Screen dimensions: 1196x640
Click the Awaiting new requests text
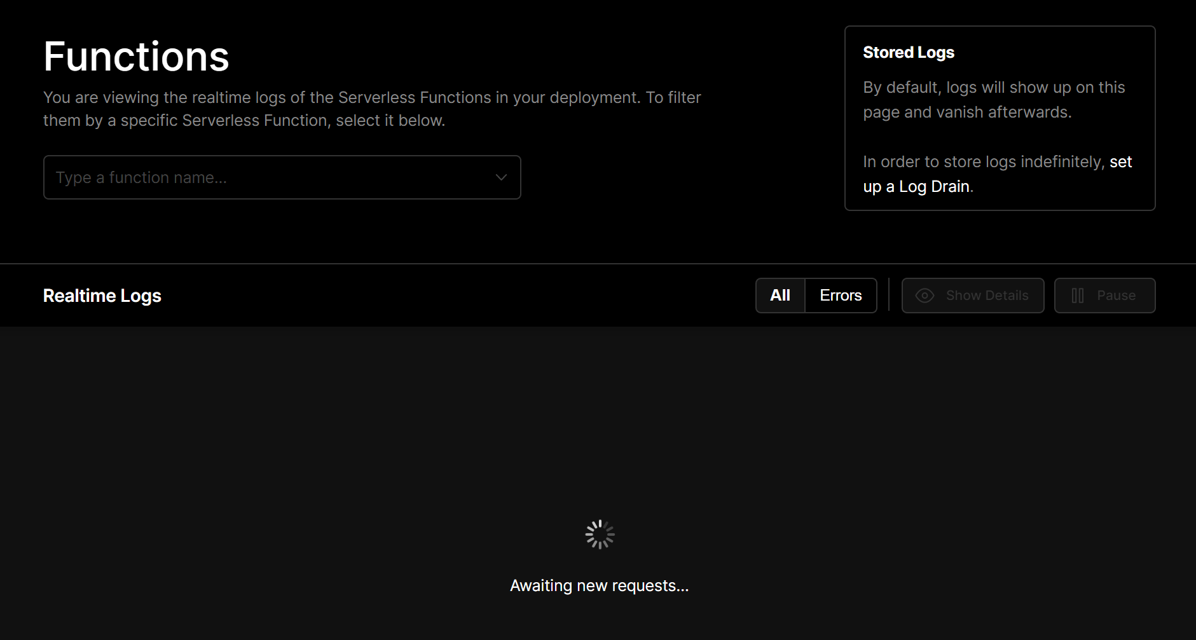599,585
